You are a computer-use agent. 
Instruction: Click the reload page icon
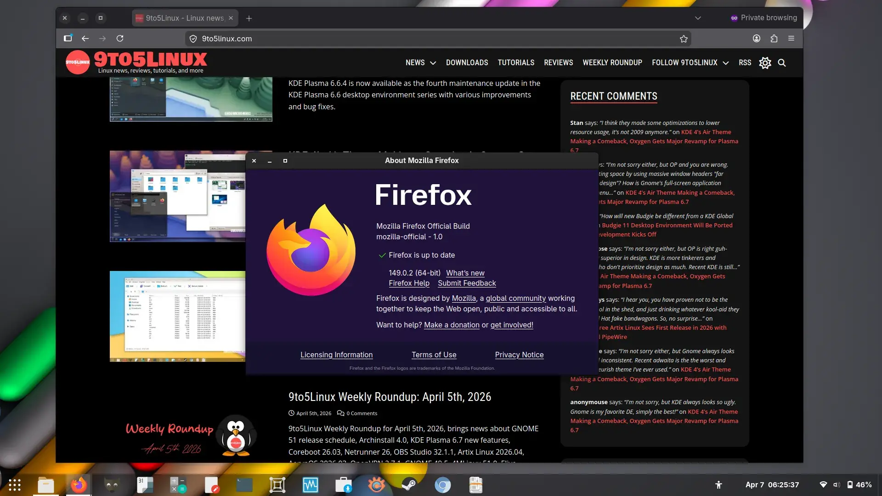pyautogui.click(x=120, y=39)
